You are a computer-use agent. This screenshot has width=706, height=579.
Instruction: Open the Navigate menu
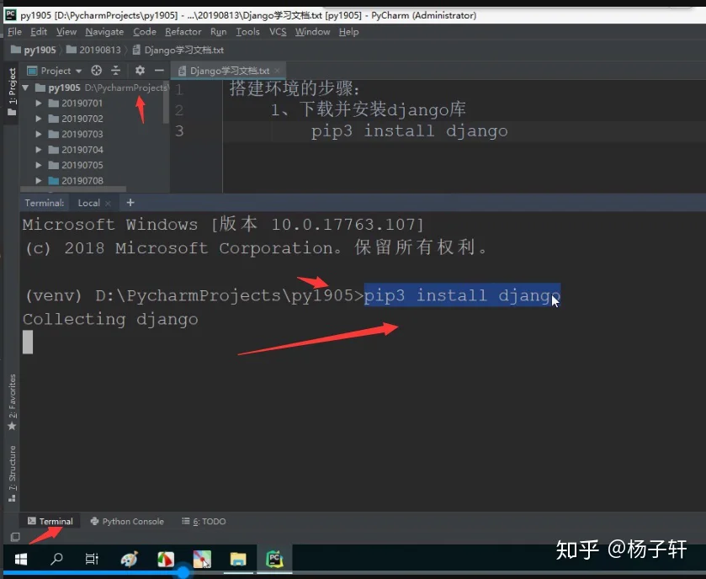point(104,32)
